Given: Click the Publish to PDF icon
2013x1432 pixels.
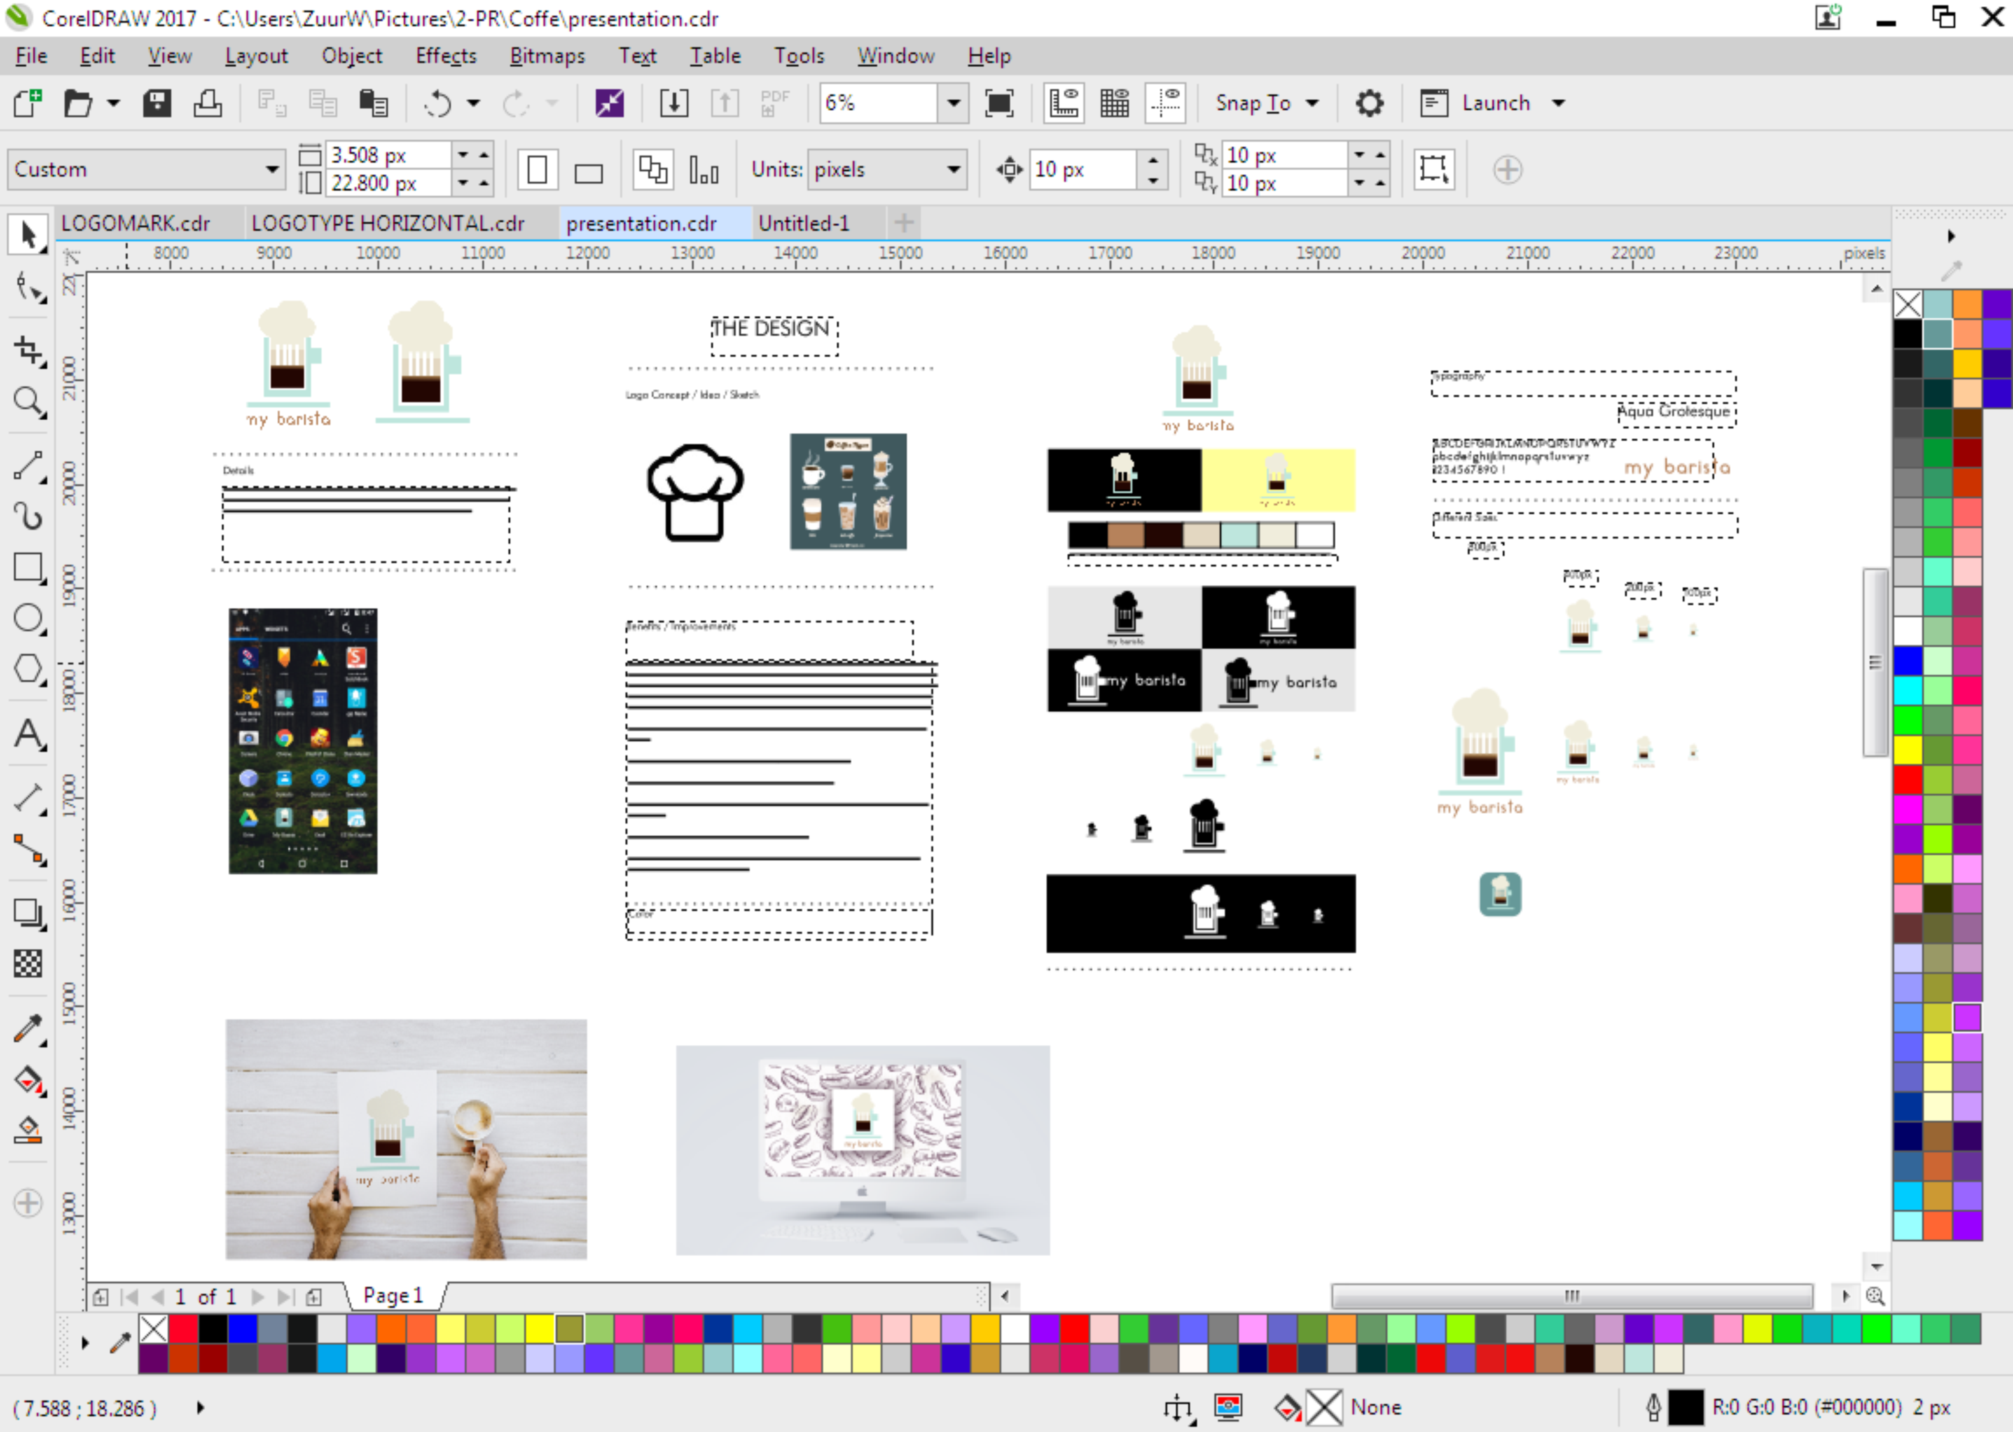Looking at the screenshot, I should pyautogui.click(x=775, y=103).
